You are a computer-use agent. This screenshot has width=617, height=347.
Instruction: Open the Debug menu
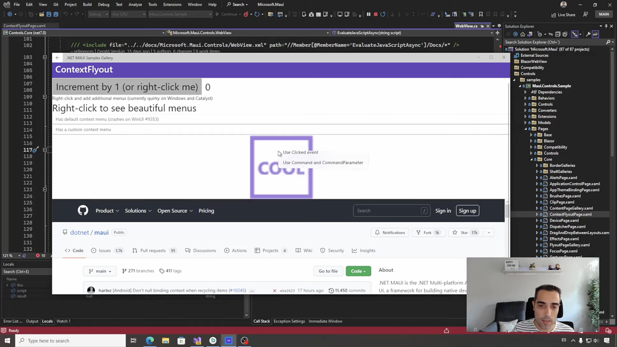pos(103,5)
